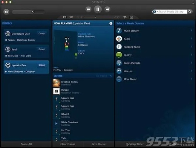Open the search source dropdown arrow
Viewport: 196px width, 148px height.
(x=157, y=12)
